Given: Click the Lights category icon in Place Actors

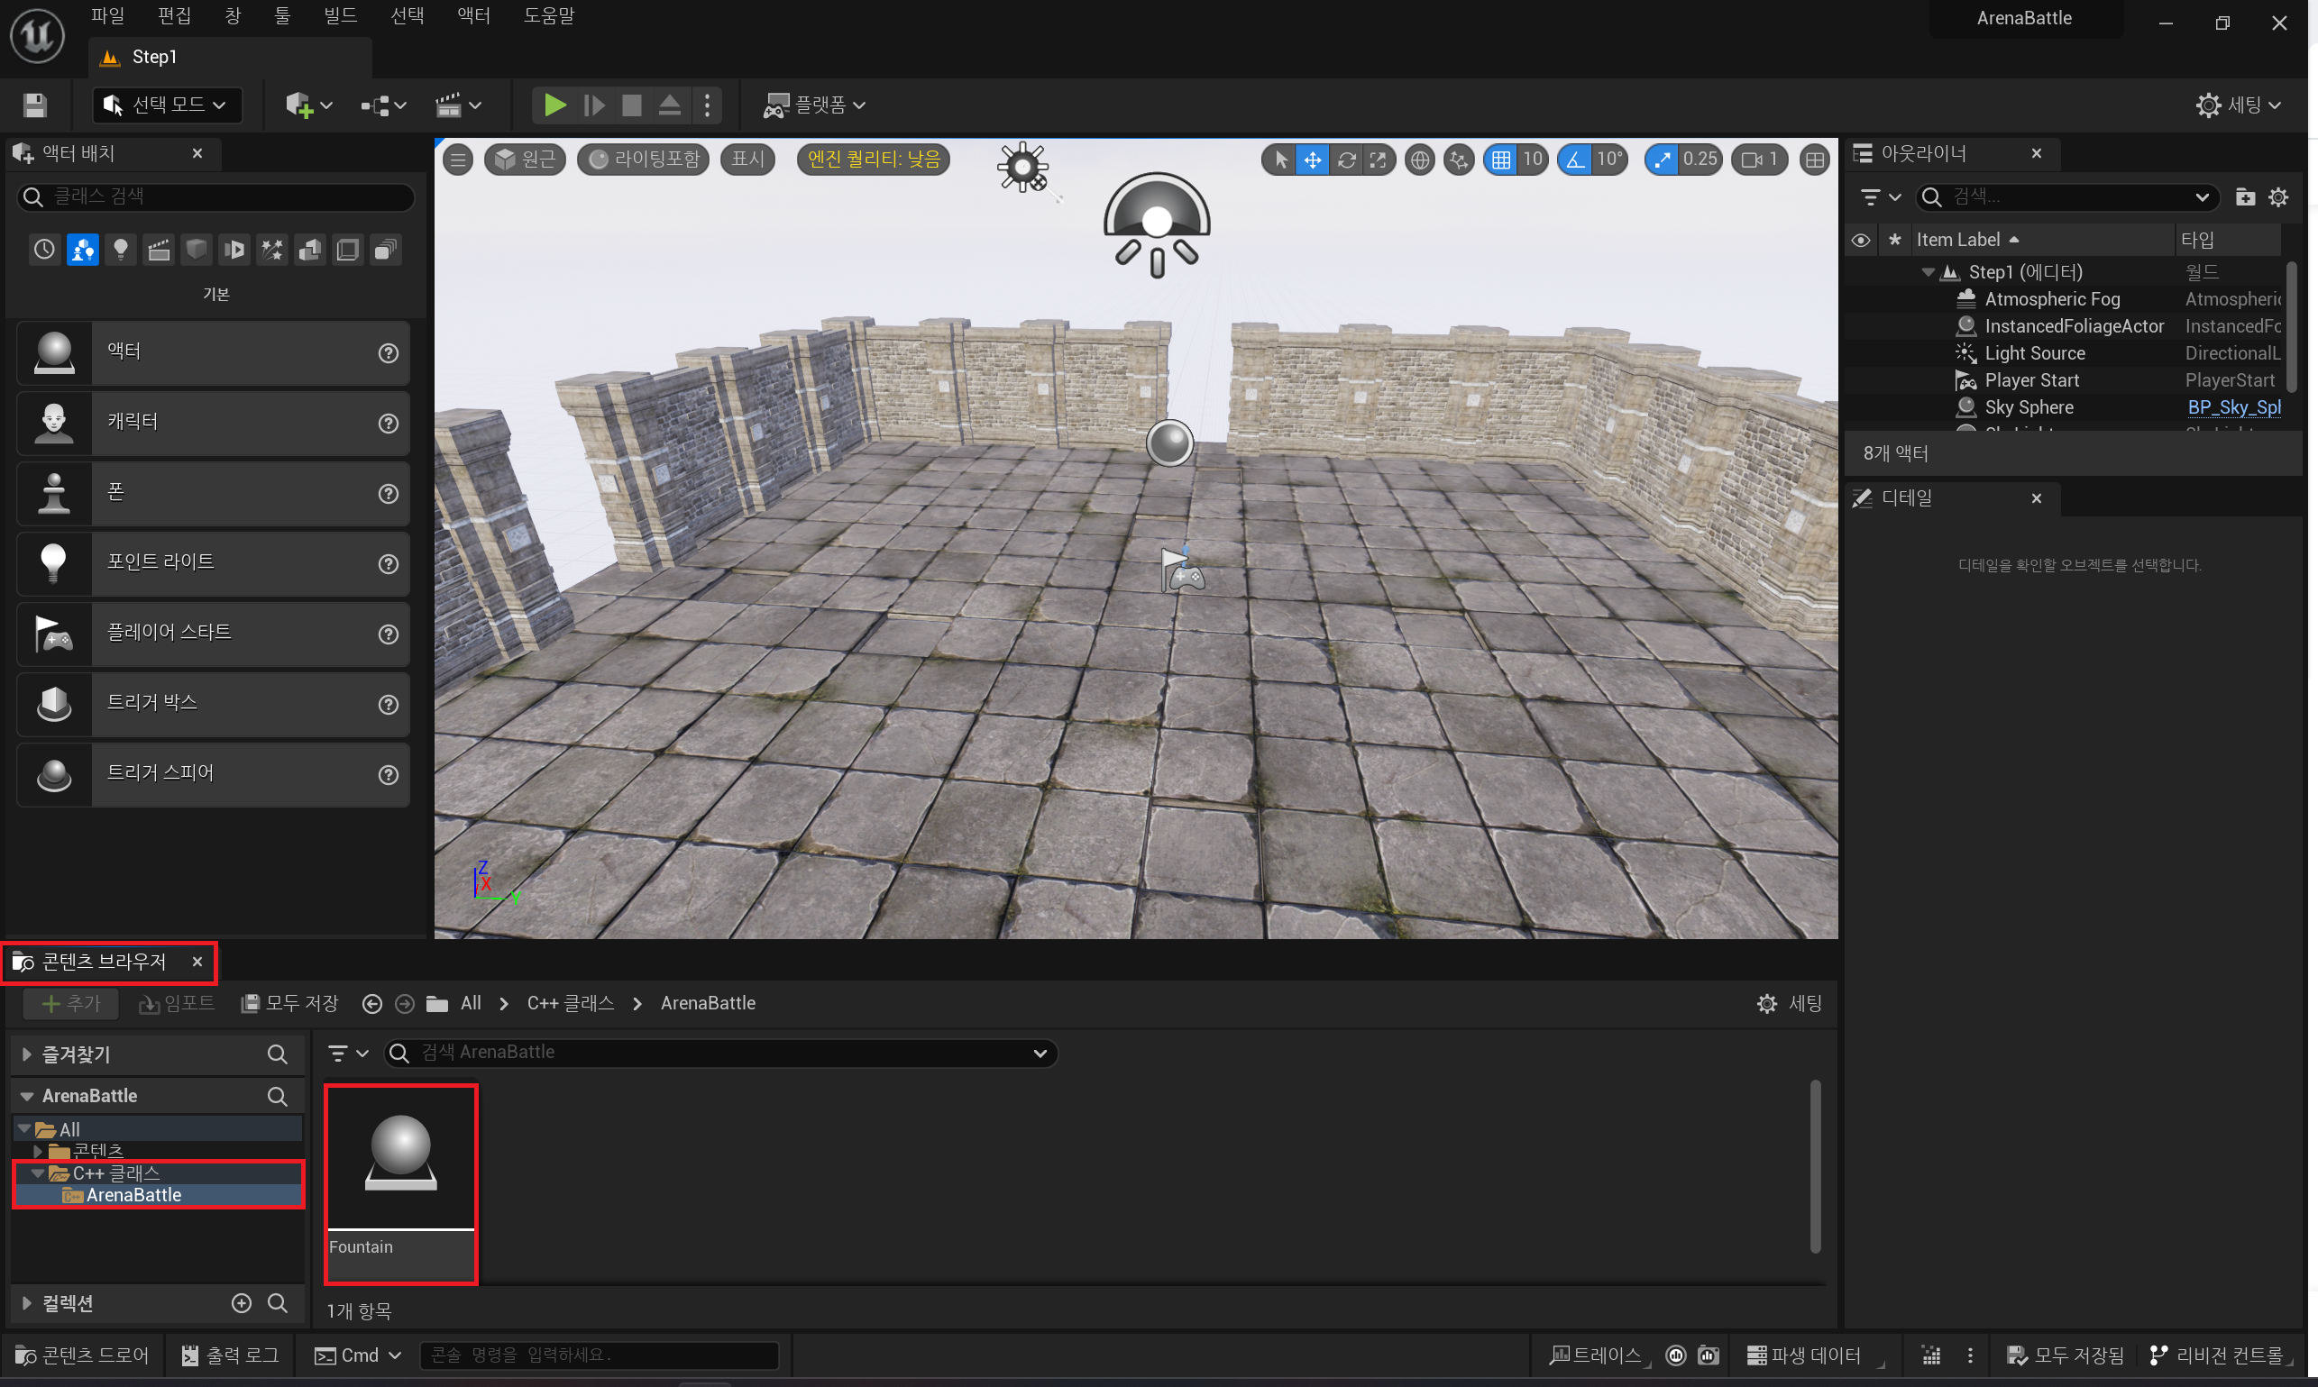Looking at the screenshot, I should pos(121,250).
